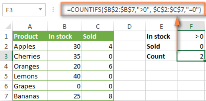The width and height of the screenshot is (206, 101).
Task: Select column D header
Action: pos(130,27)
